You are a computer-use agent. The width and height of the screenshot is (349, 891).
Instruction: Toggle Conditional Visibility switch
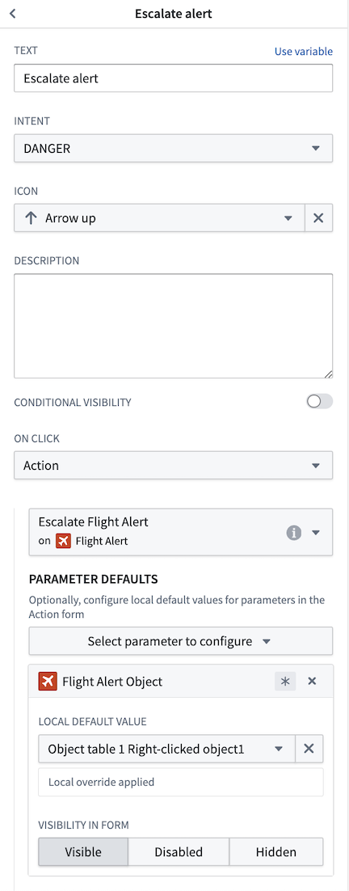click(x=319, y=403)
